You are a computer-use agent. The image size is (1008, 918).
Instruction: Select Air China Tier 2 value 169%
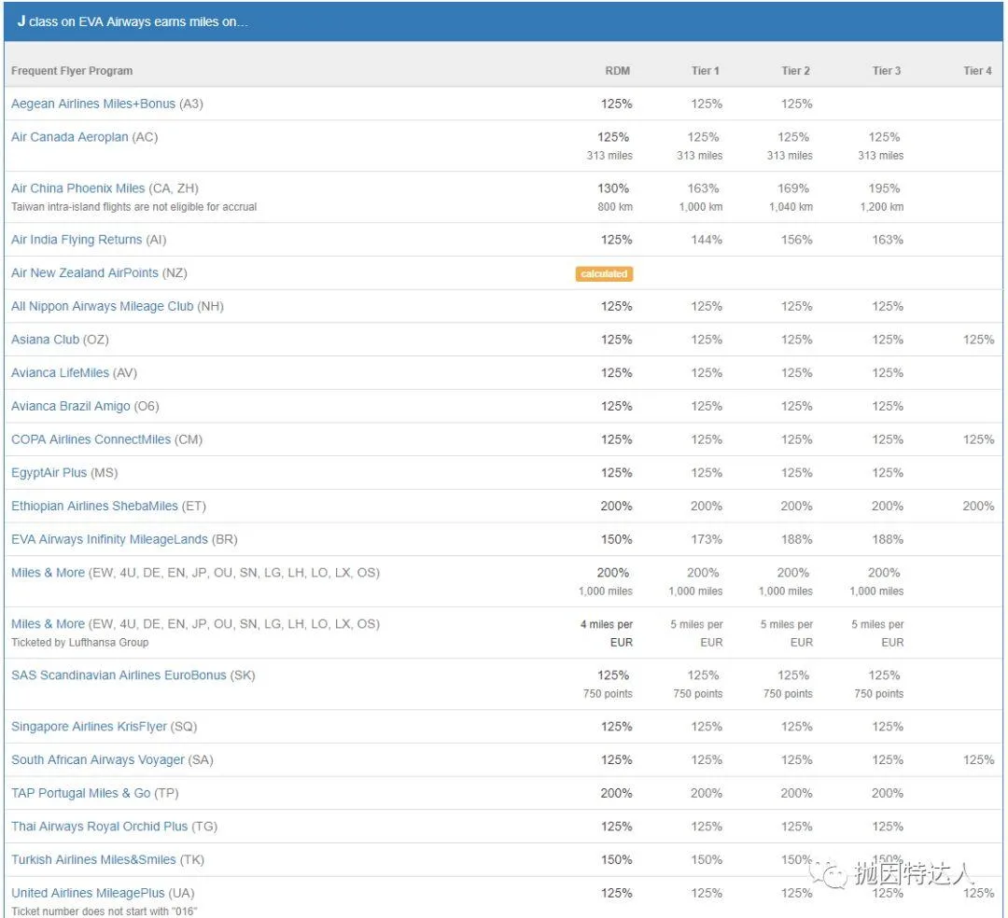793,188
